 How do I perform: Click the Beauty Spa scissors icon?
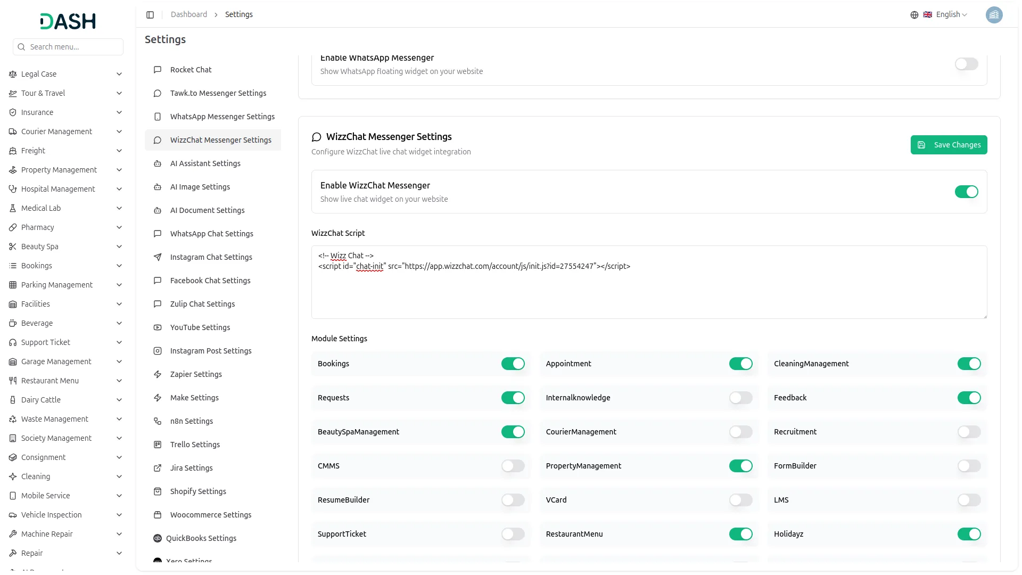click(13, 247)
